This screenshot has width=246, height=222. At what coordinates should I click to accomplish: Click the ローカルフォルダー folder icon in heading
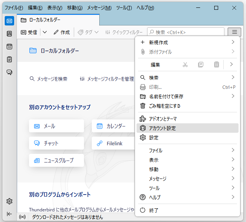coord(33,51)
